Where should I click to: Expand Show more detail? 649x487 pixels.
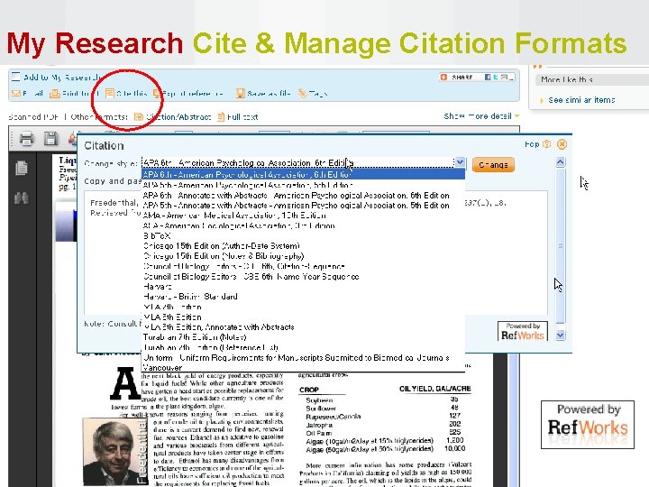[x=481, y=116]
